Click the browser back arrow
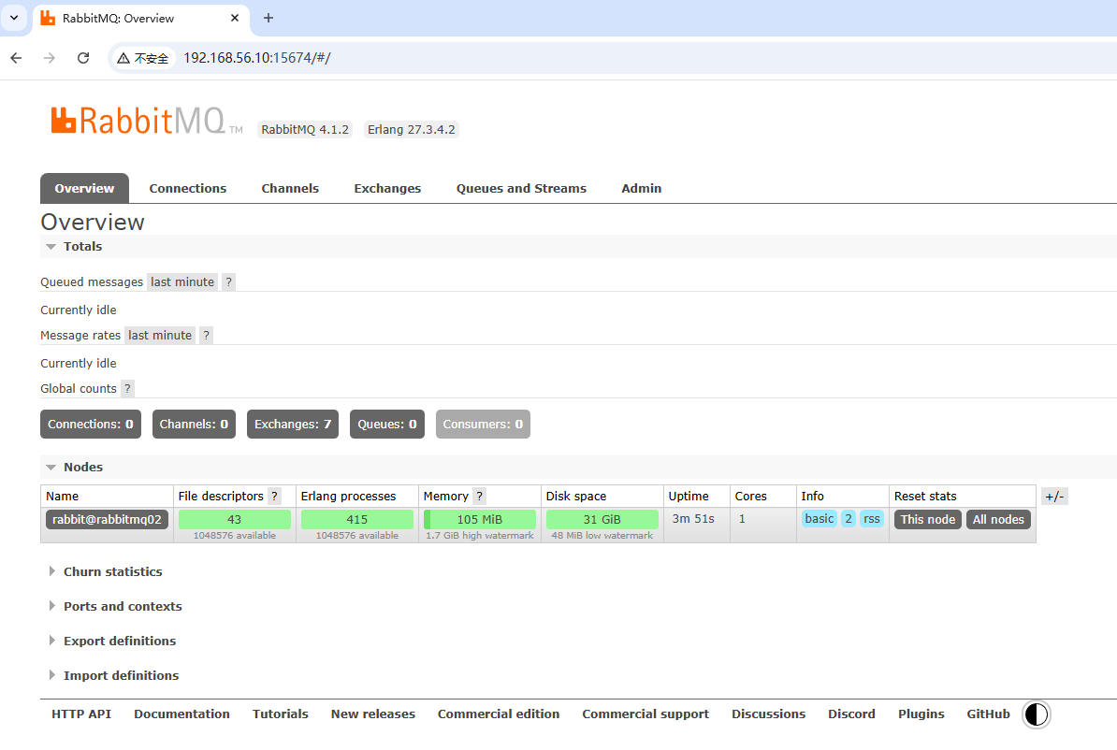The image size is (1117, 750). (17, 58)
